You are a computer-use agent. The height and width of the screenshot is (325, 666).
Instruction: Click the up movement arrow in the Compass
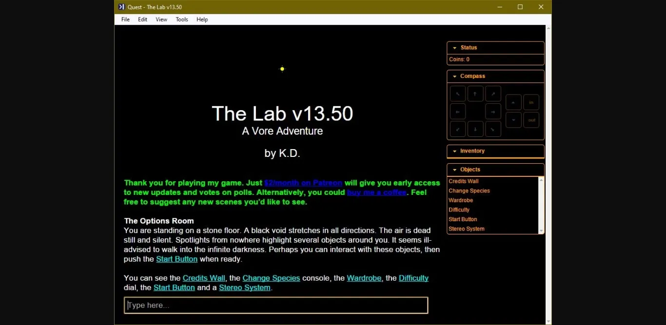coord(513,102)
